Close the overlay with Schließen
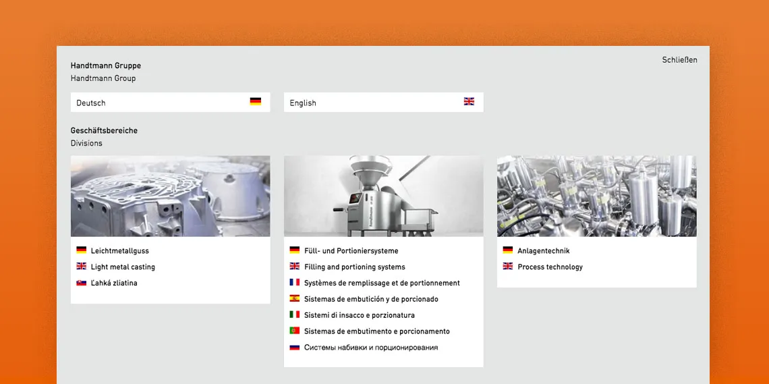The width and height of the screenshot is (769, 384). pyautogui.click(x=679, y=60)
